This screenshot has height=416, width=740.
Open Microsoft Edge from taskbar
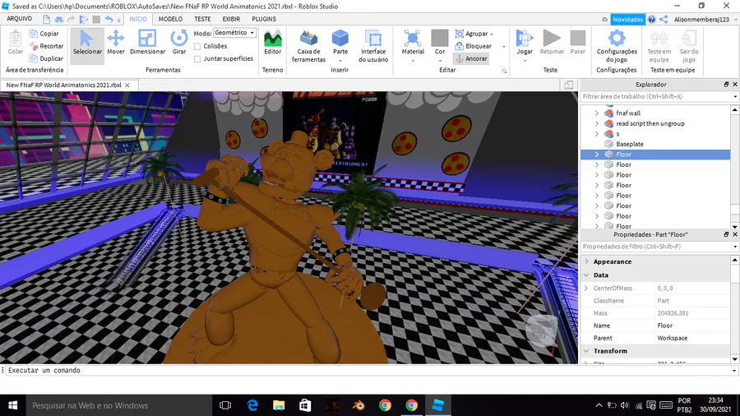coord(252,405)
